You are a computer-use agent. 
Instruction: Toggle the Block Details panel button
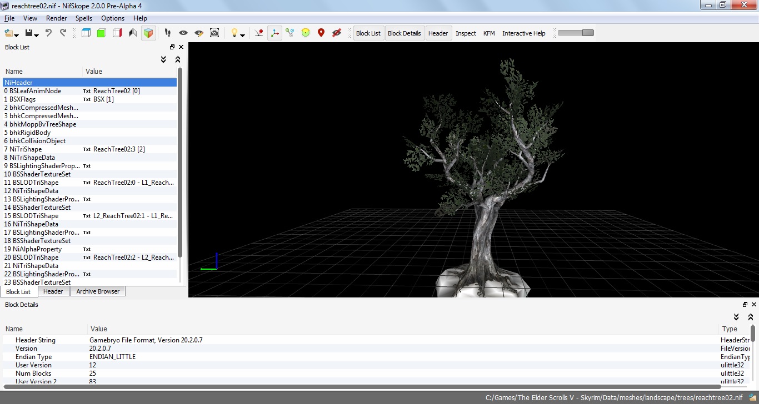404,33
